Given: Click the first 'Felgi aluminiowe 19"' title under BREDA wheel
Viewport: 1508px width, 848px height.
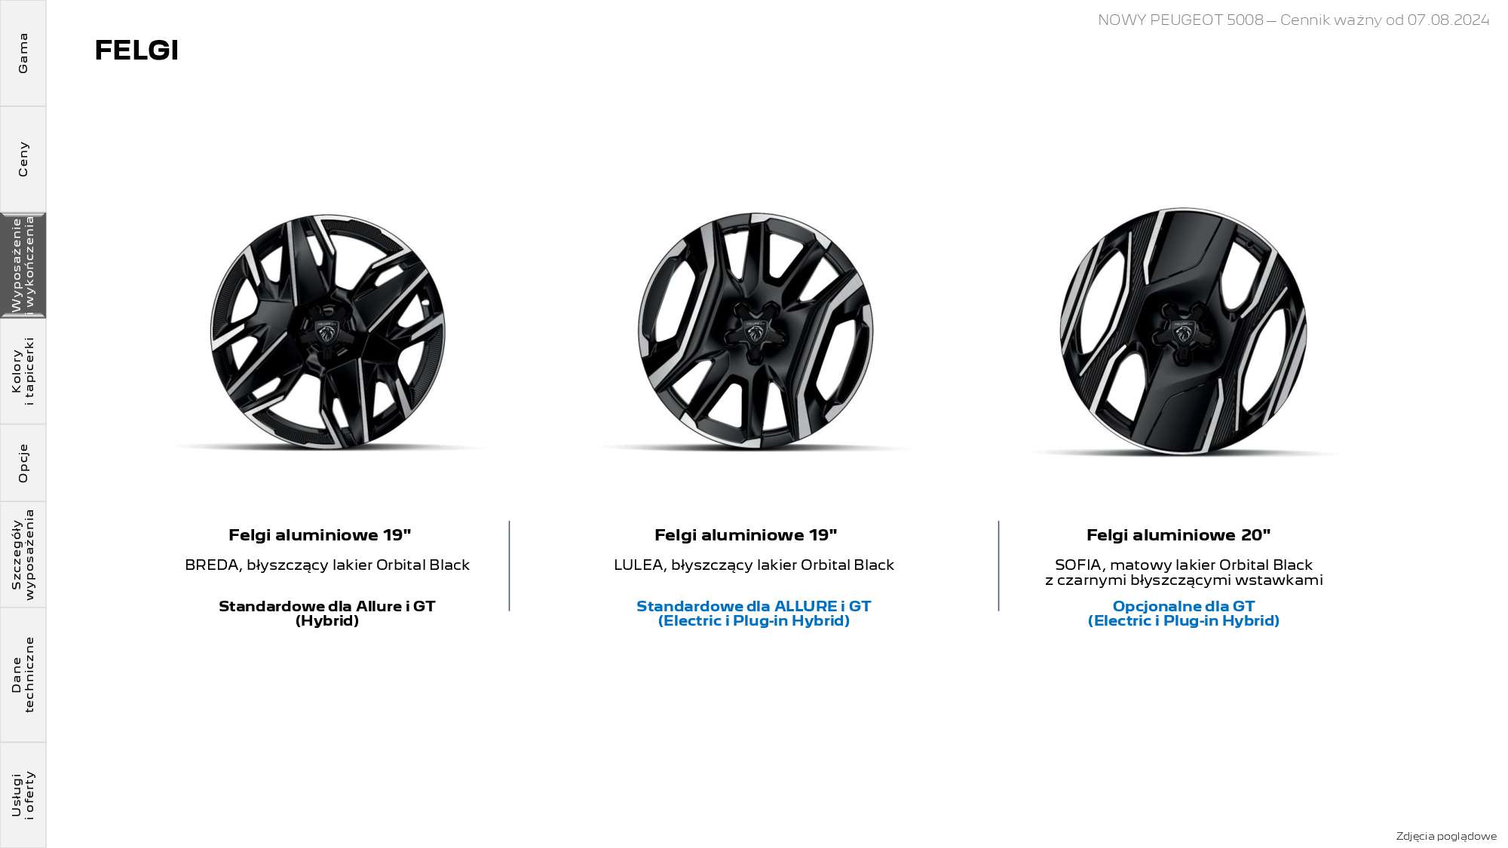Looking at the screenshot, I should [x=320, y=535].
